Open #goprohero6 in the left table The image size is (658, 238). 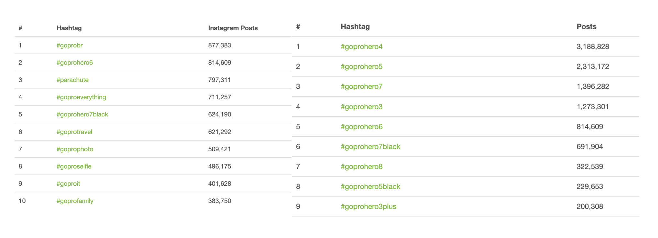pos(75,63)
